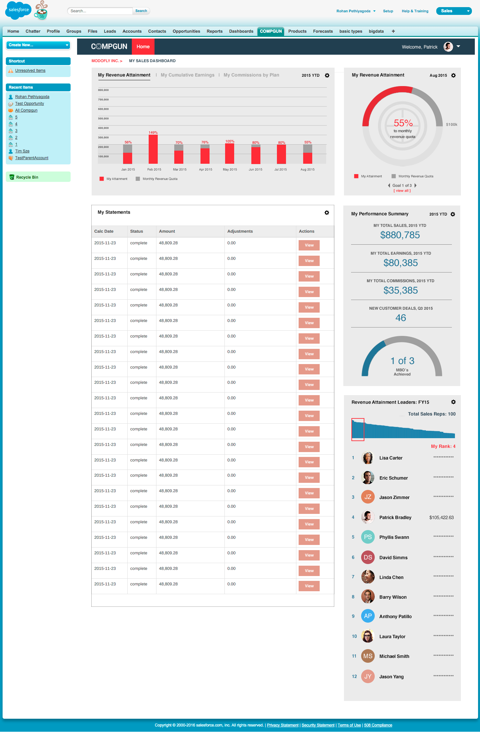Expand the Welcome Patrick dropdown arrow
Viewport: 480px width, 732px height.
tap(458, 46)
